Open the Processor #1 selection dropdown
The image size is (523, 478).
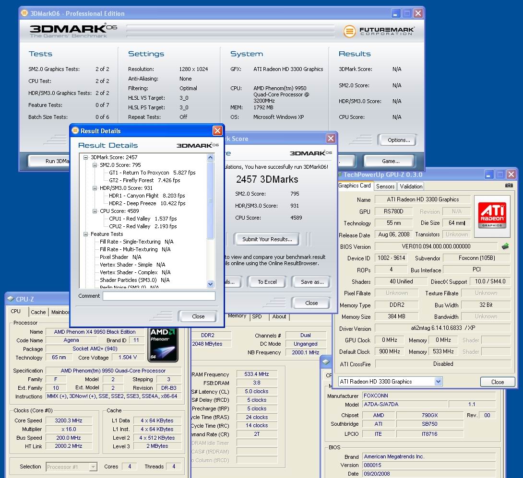pos(93,466)
